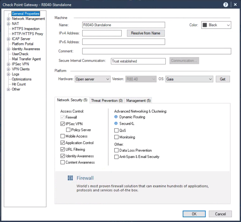Image resolution: width=241 pixels, height=222 pixels.
Task: Click the Name input field
Action: pos(124,25)
